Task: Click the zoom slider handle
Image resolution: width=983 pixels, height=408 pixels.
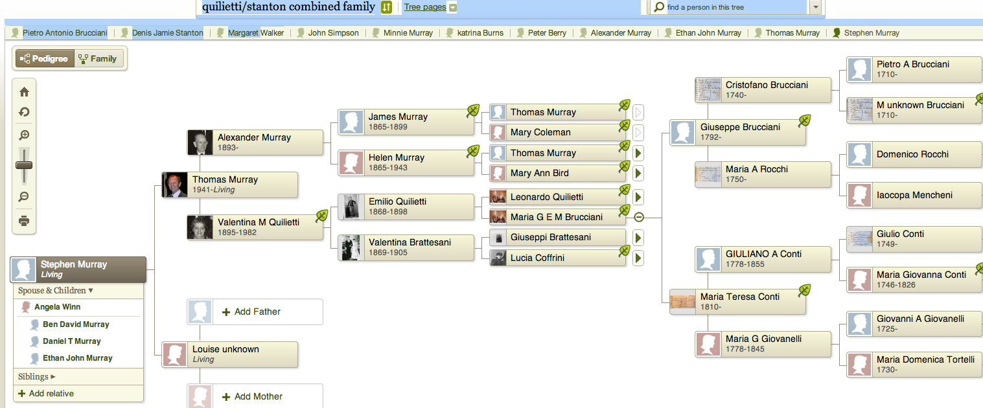Action: pos(24,165)
